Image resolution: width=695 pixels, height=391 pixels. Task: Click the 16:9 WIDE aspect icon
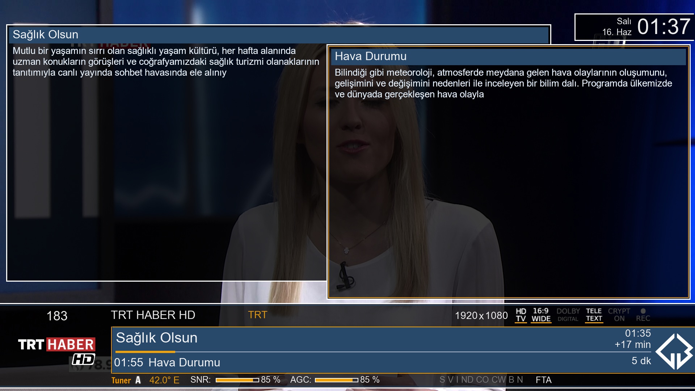(541, 315)
